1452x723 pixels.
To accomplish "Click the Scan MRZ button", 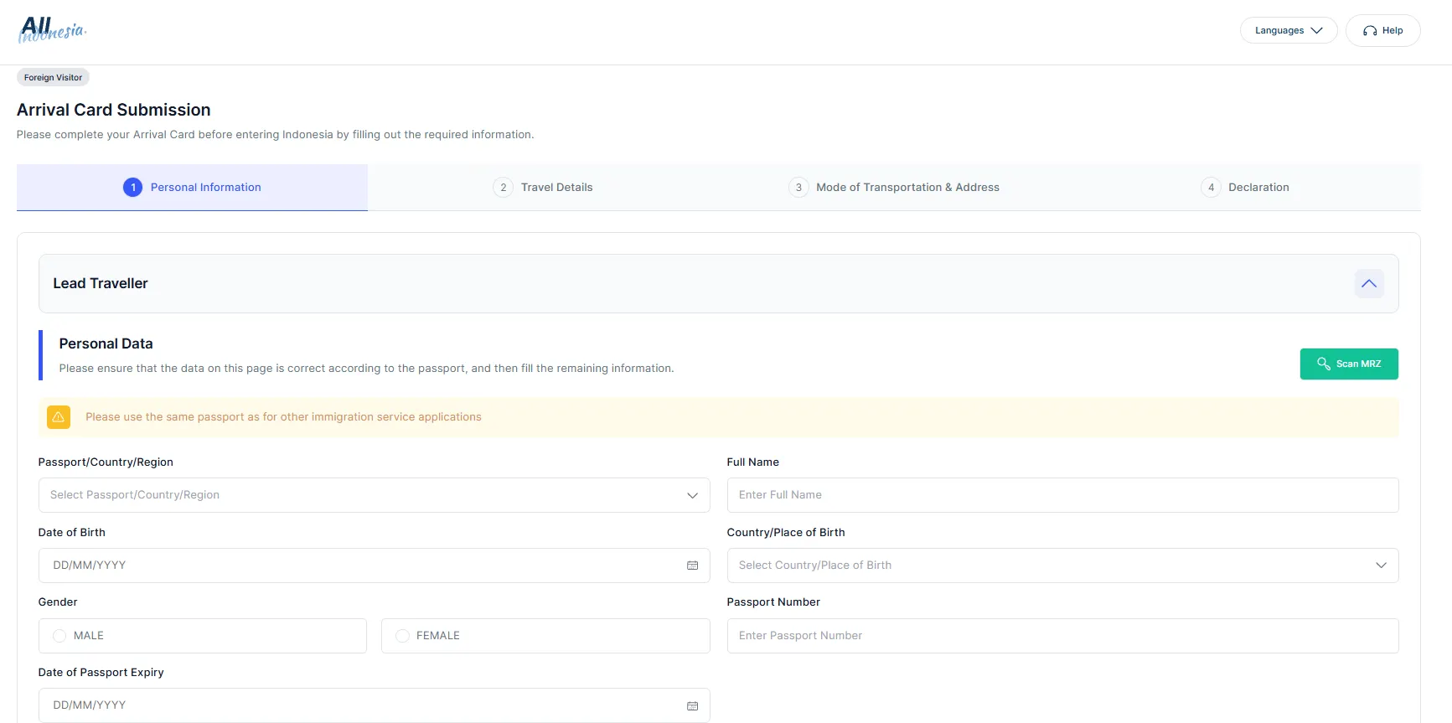I will [1349, 364].
